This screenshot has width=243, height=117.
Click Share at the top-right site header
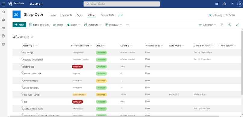tap(230, 15)
